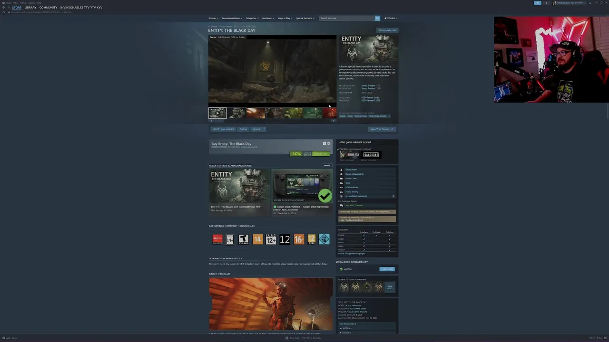Click Add a Game in the bottom bar
Viewport: 609px width, 342px height.
(10, 338)
